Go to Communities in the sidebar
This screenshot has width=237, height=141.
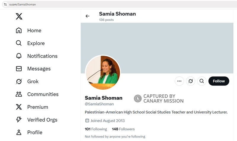43,94
